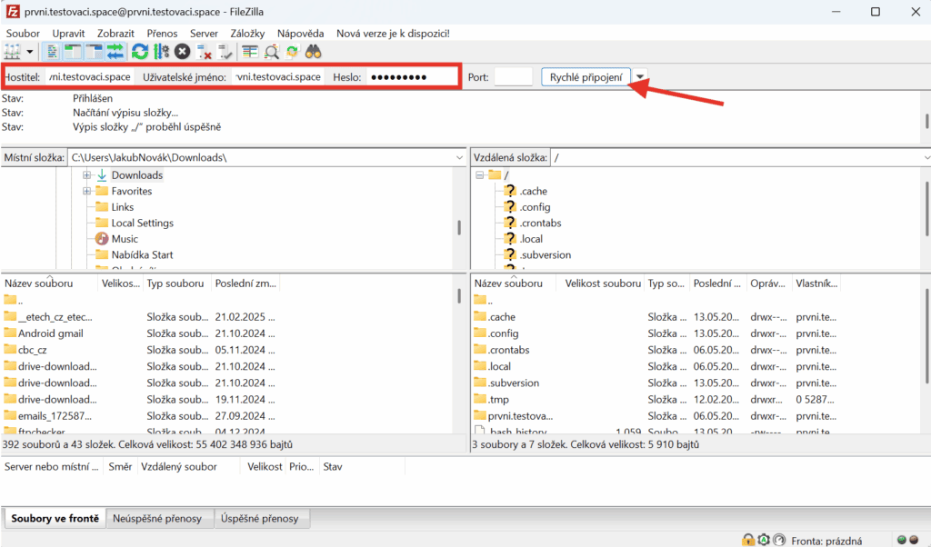
Task: Select .subversion in the remote folder tree
Action: (x=546, y=255)
